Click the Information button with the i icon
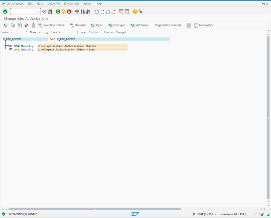 [204, 25]
